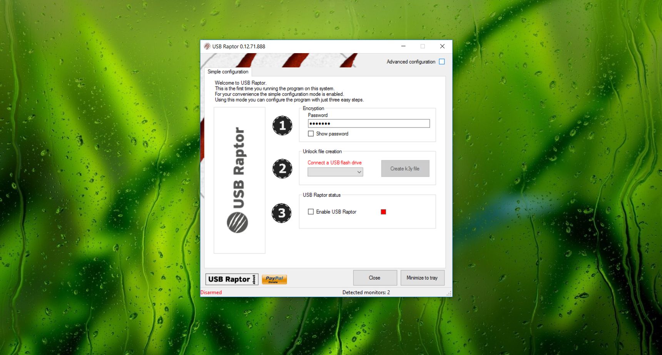
Task: Click the Unlock file creation group label
Action: (x=322, y=151)
